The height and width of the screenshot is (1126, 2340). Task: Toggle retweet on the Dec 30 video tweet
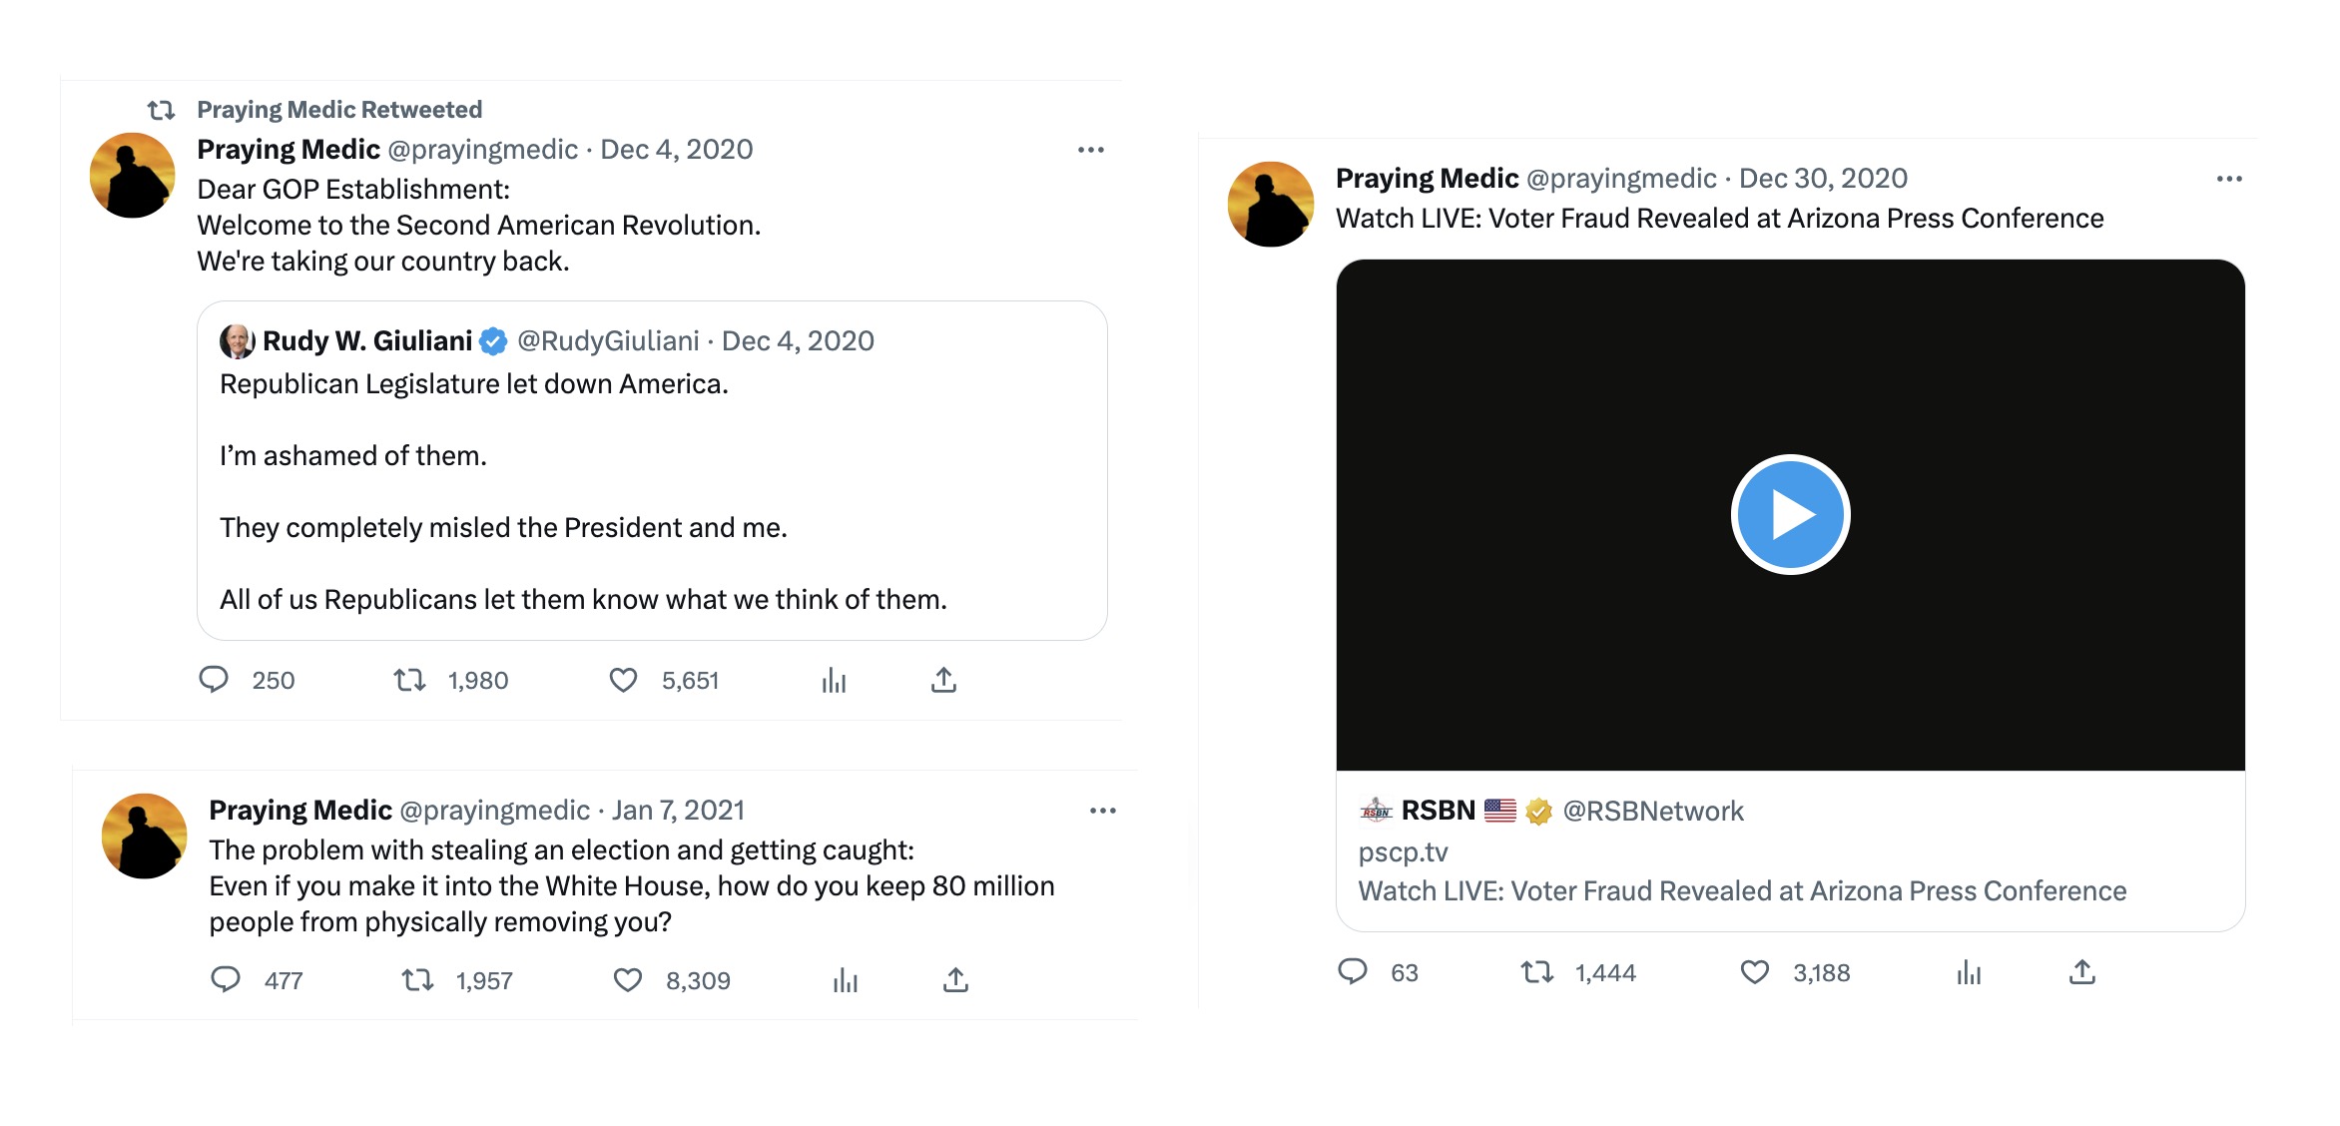click(1536, 972)
